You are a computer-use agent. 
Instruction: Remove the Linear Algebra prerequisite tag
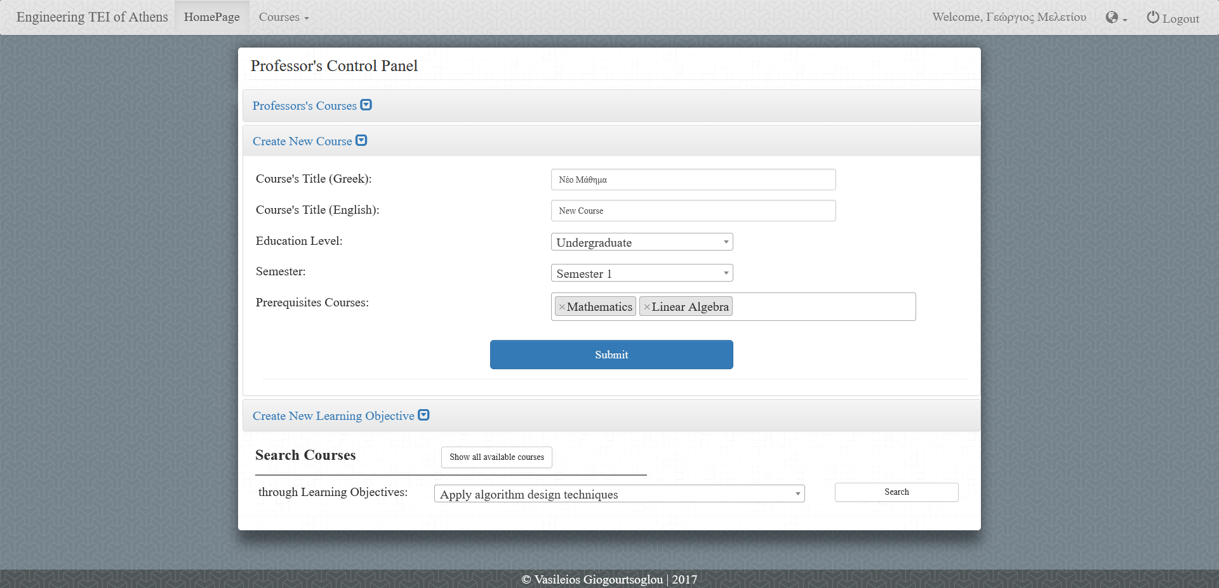point(647,307)
